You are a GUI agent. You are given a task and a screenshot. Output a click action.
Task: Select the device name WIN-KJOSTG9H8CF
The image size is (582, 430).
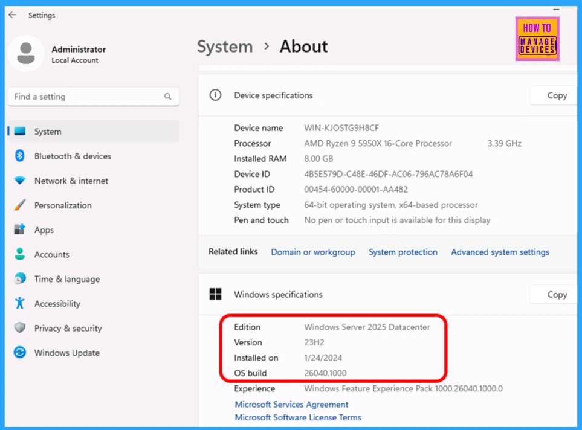[341, 128]
